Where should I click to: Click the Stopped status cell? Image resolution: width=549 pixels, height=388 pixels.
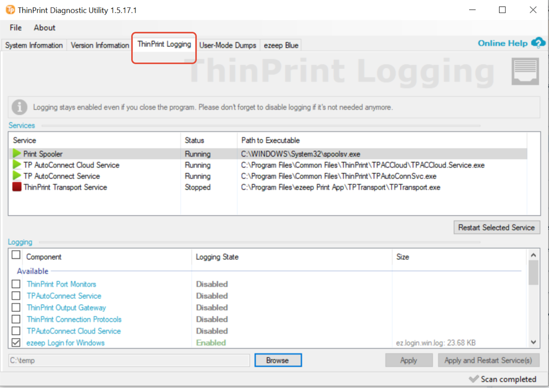[x=198, y=187]
